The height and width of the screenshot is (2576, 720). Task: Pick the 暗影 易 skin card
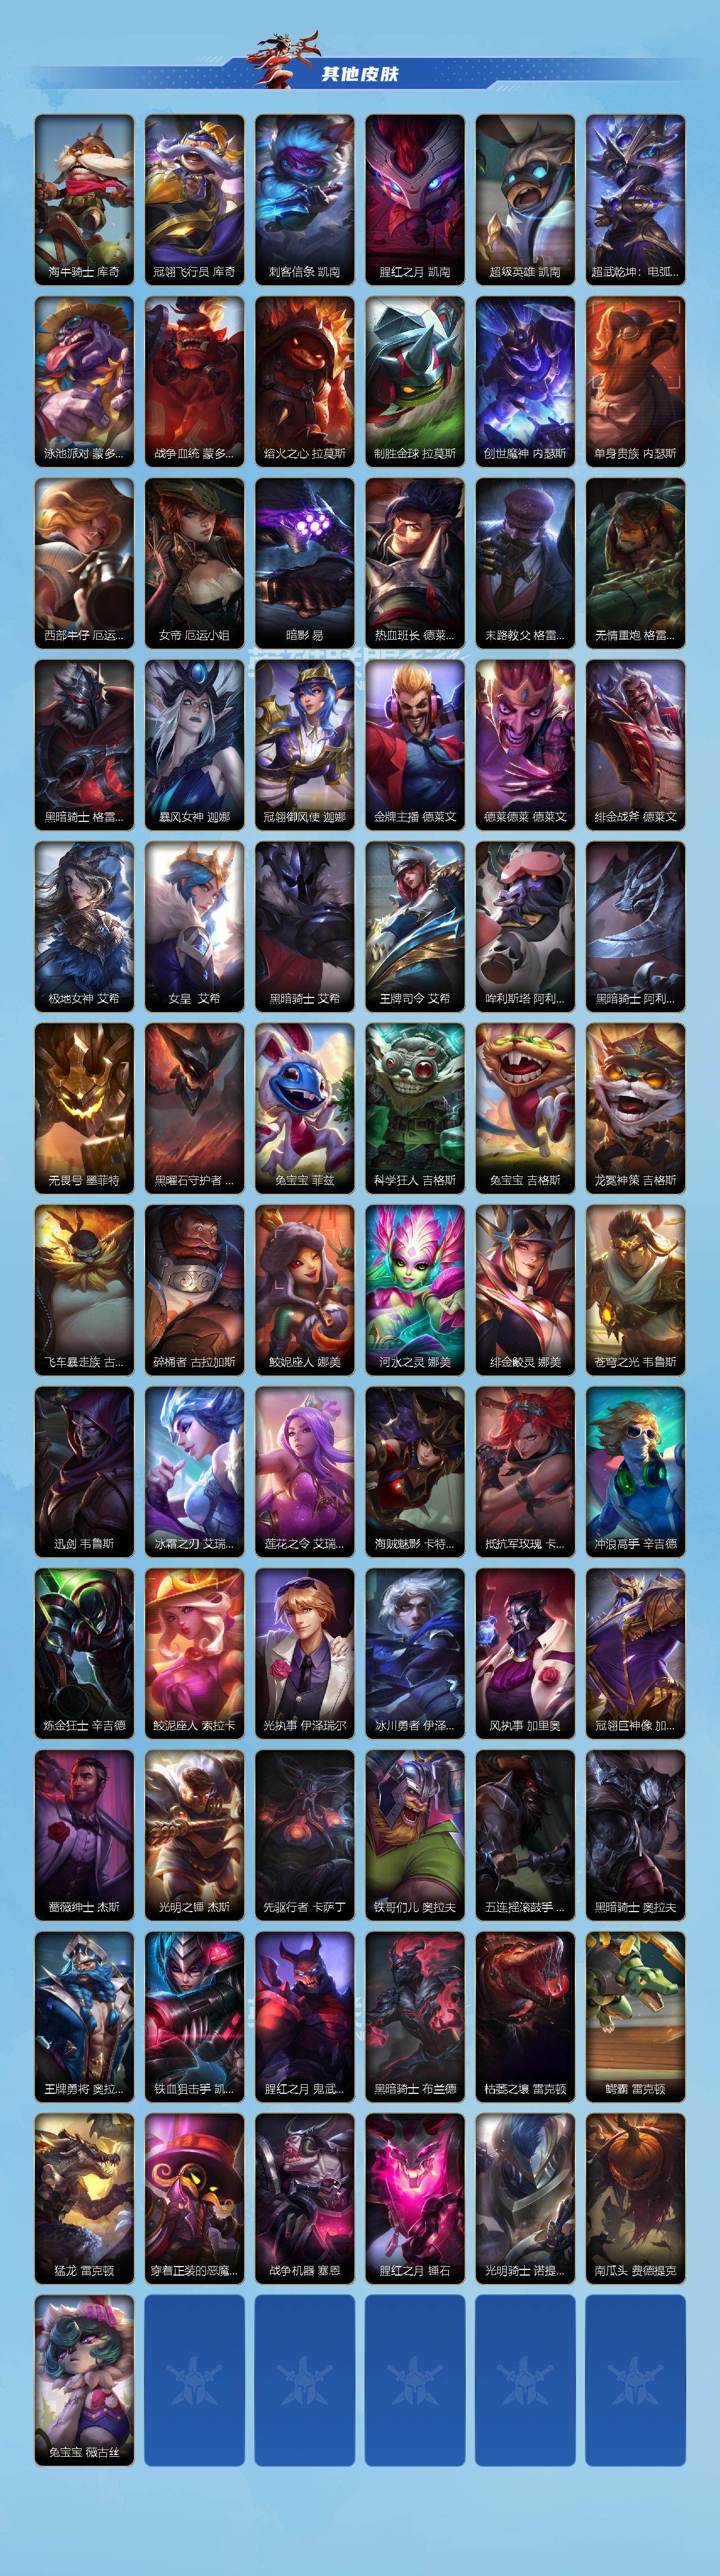[x=305, y=564]
